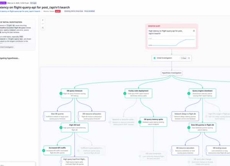Open the blue monitor link under the title

(20, 11)
